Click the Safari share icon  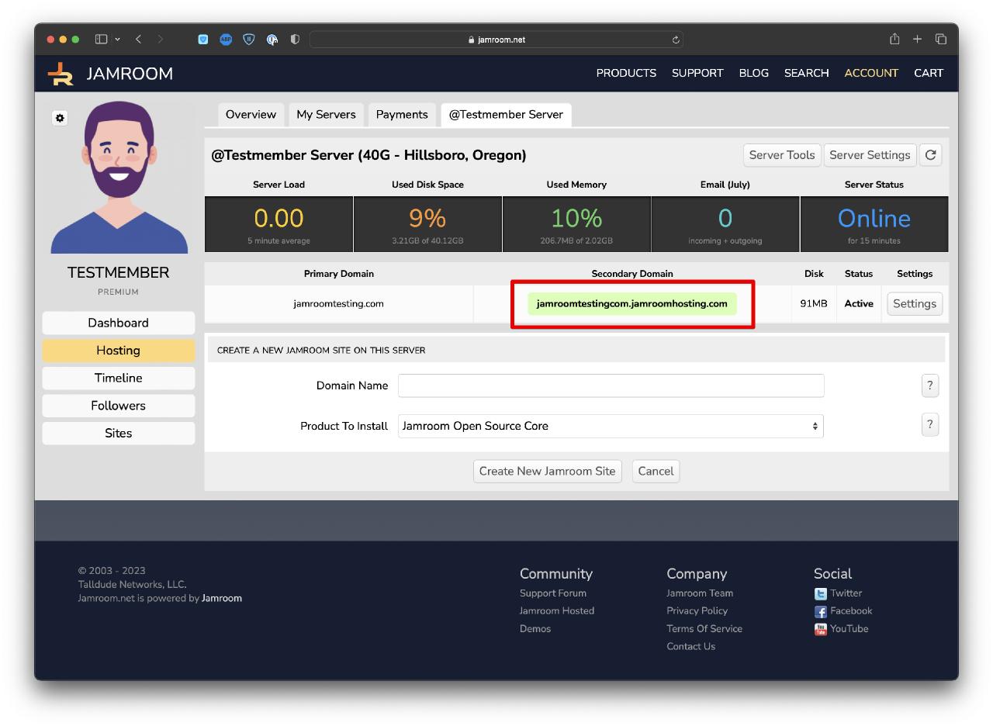(894, 40)
